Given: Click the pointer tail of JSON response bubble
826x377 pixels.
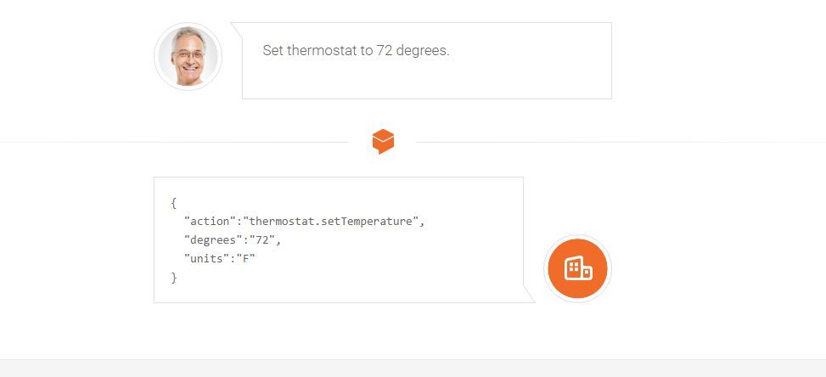Looking at the screenshot, I should 528,294.
